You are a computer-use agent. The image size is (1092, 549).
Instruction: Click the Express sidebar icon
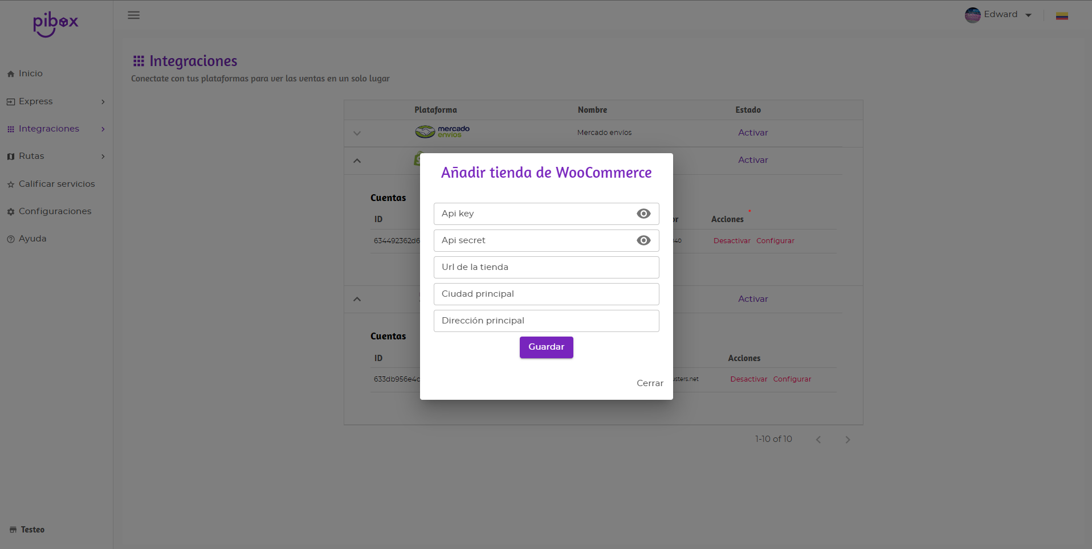[x=11, y=102]
